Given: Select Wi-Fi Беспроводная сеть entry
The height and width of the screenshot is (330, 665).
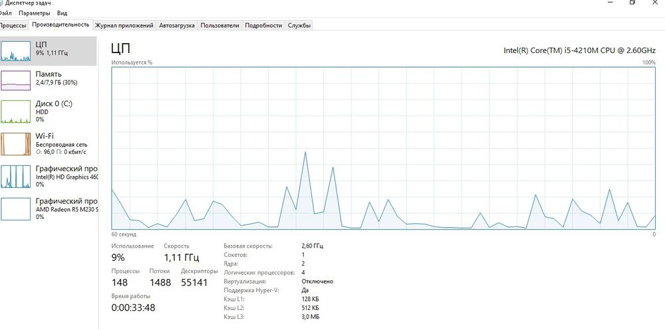Looking at the screenshot, I should (x=49, y=144).
